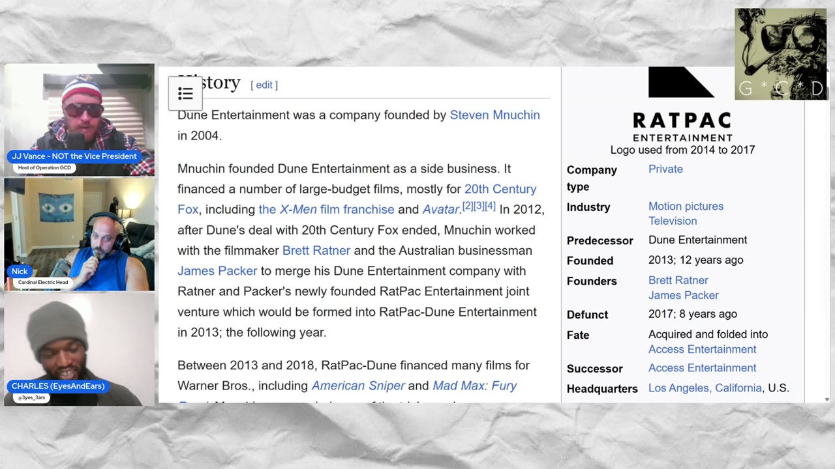Open the James Packer link in paragraph
The width and height of the screenshot is (835, 469).
point(217,271)
